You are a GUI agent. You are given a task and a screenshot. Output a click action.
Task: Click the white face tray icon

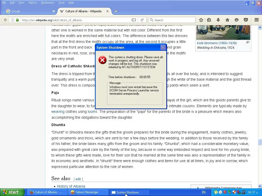click(x=220, y=192)
